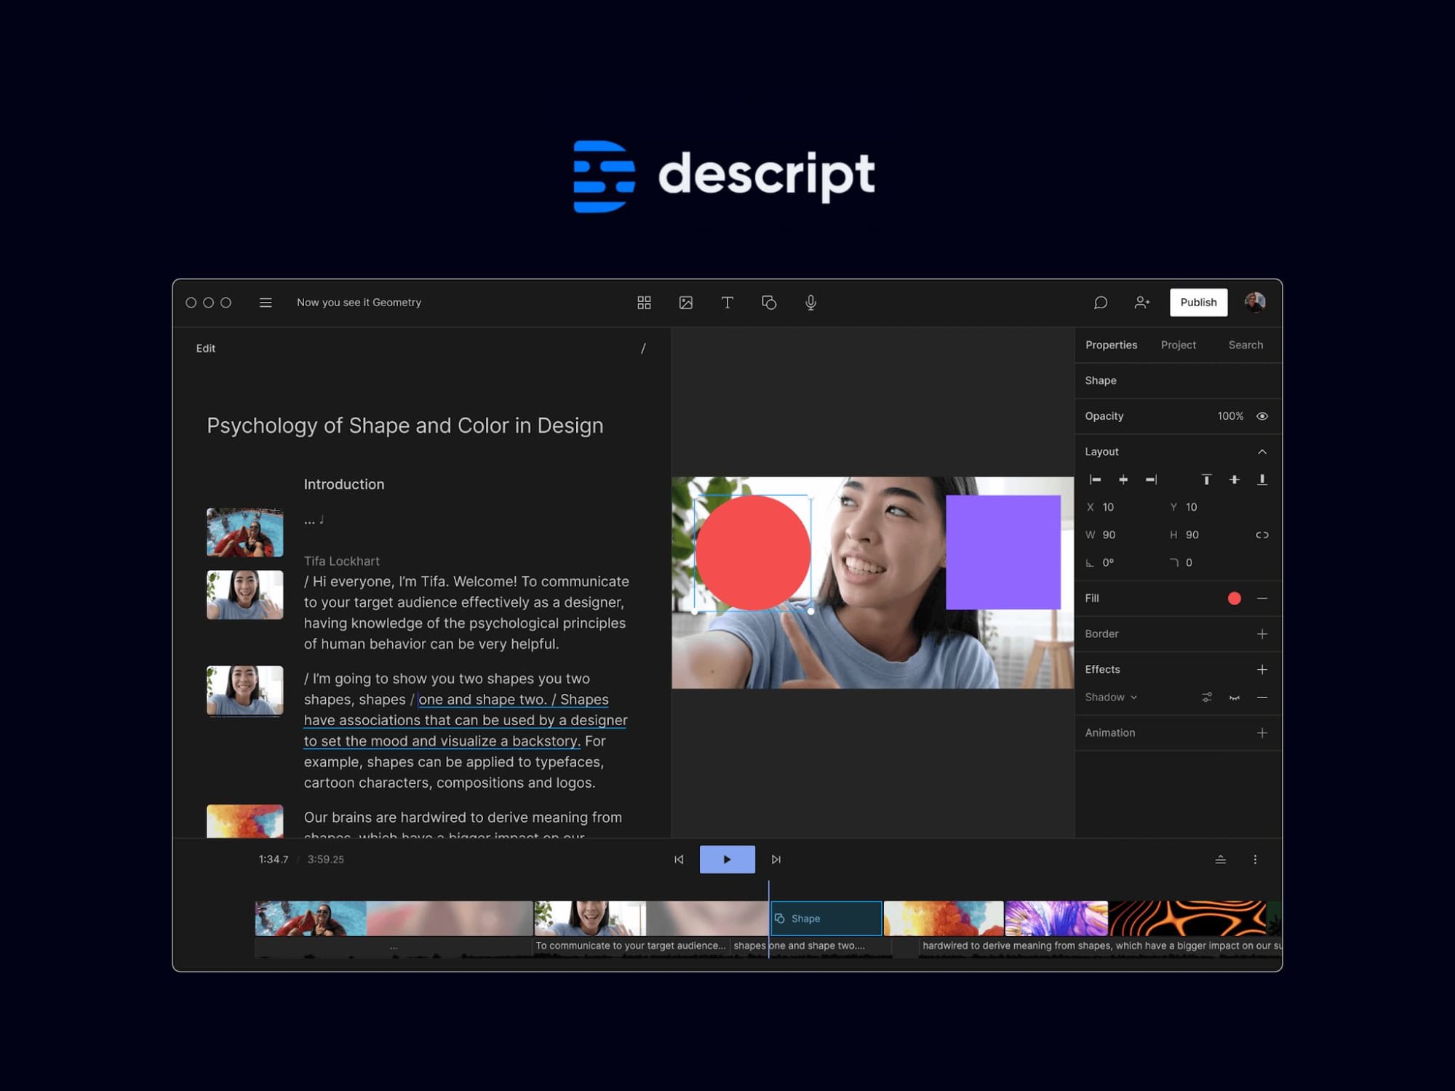
Task: Click the add collaborator icon
Action: pyautogui.click(x=1141, y=303)
